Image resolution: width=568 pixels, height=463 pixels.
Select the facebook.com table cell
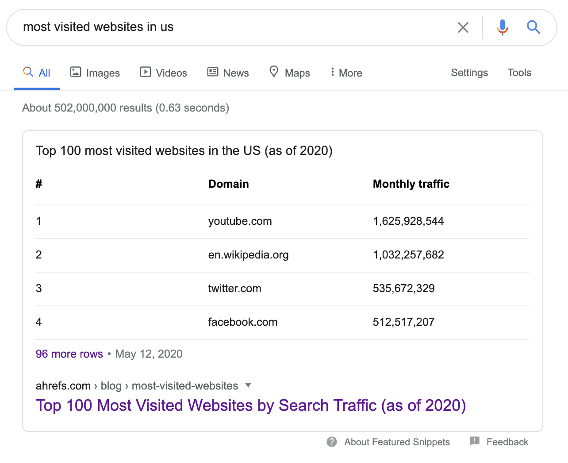243,322
